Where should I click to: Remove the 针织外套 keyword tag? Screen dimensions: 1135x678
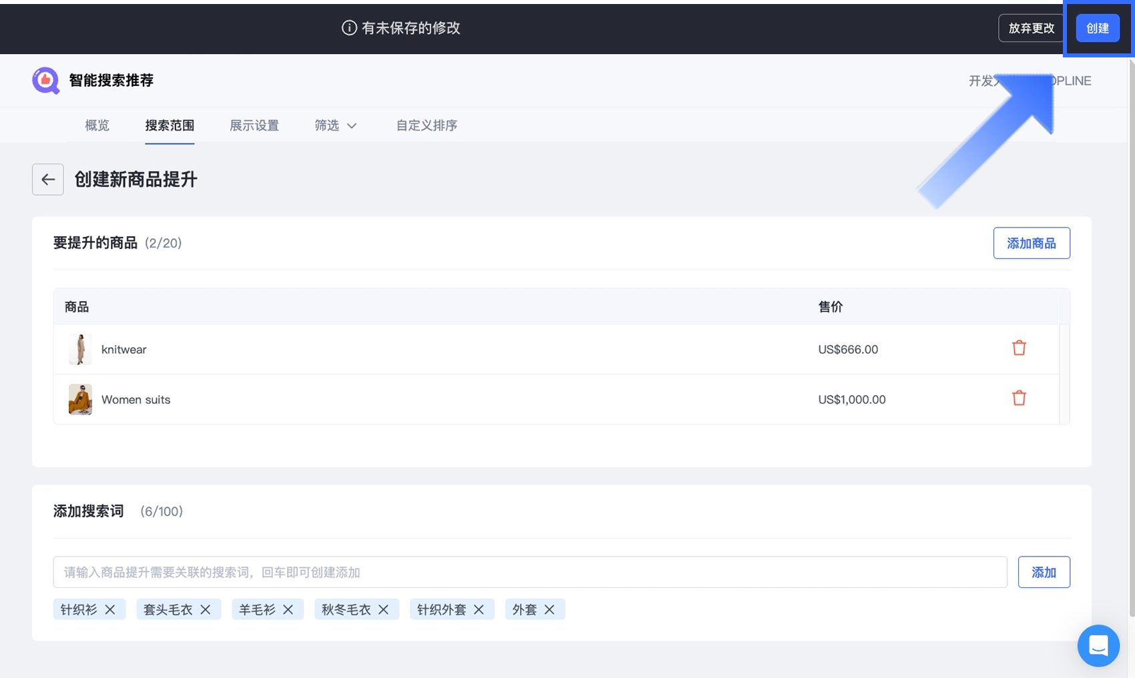pos(479,609)
